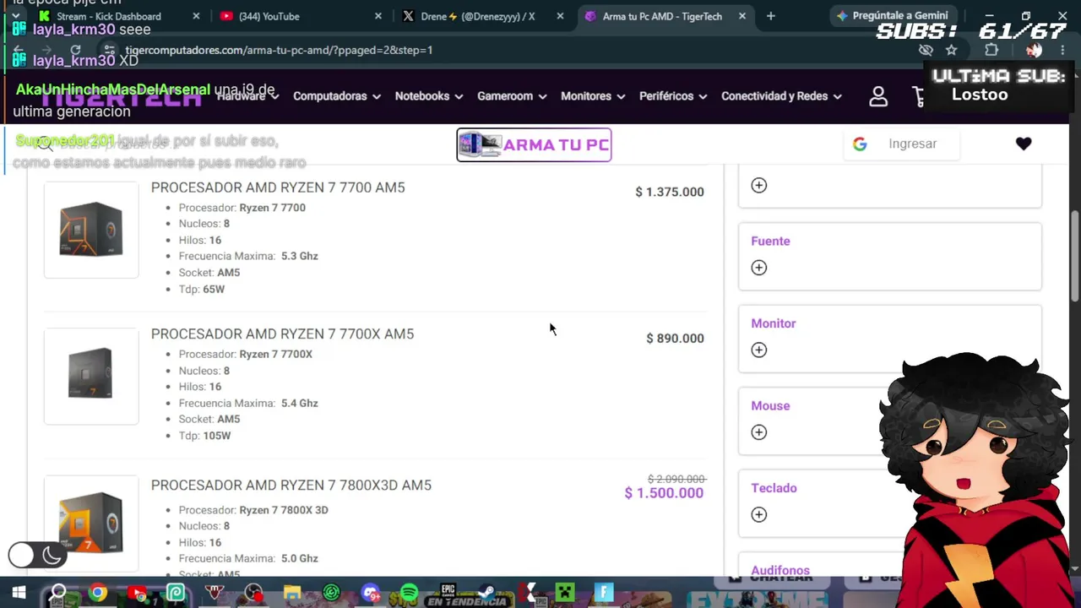Open PROCESADOR AMD RYZEN 7 7700 AM5 link
This screenshot has height=608, width=1081.
tap(278, 187)
